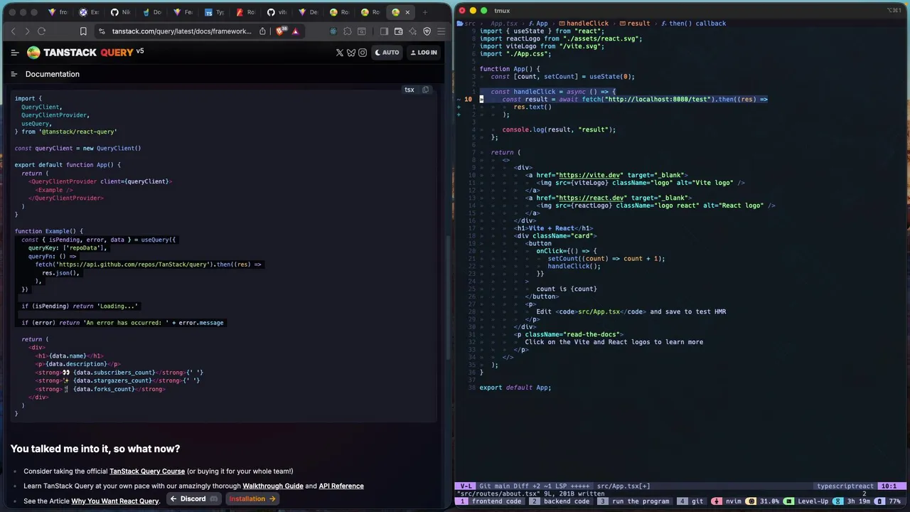Open the TanStack Bluesky butterfly link
910x512 pixels.
(350, 53)
